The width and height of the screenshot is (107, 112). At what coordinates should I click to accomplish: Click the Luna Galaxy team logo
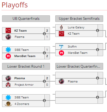point(61,27)
